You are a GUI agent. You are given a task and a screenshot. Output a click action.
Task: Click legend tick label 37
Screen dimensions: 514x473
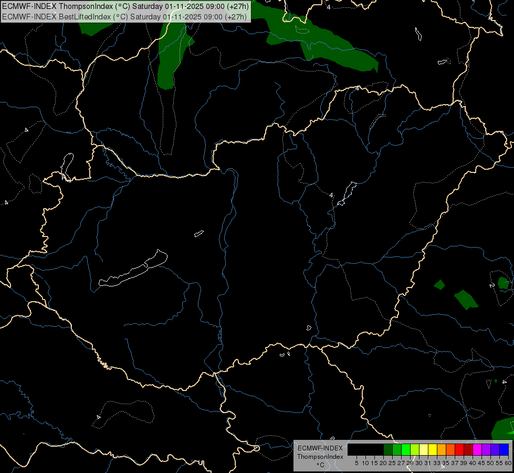455,463
